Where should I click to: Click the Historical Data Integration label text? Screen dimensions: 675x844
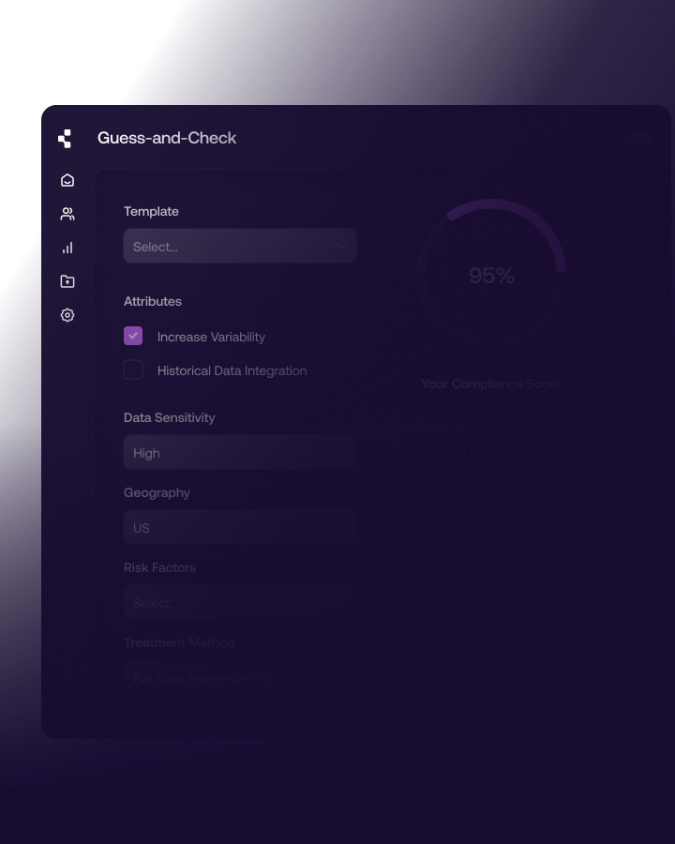pos(232,370)
